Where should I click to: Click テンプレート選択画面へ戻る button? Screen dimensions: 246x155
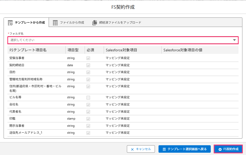pyautogui.click(x=184, y=149)
